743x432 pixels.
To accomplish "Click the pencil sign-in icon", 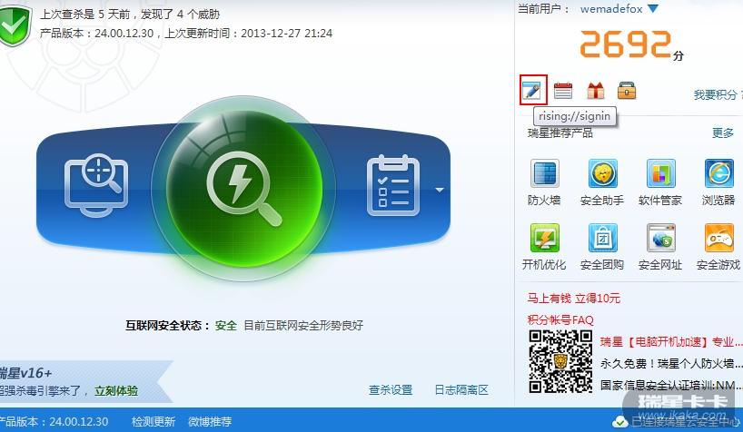I will pyautogui.click(x=532, y=90).
